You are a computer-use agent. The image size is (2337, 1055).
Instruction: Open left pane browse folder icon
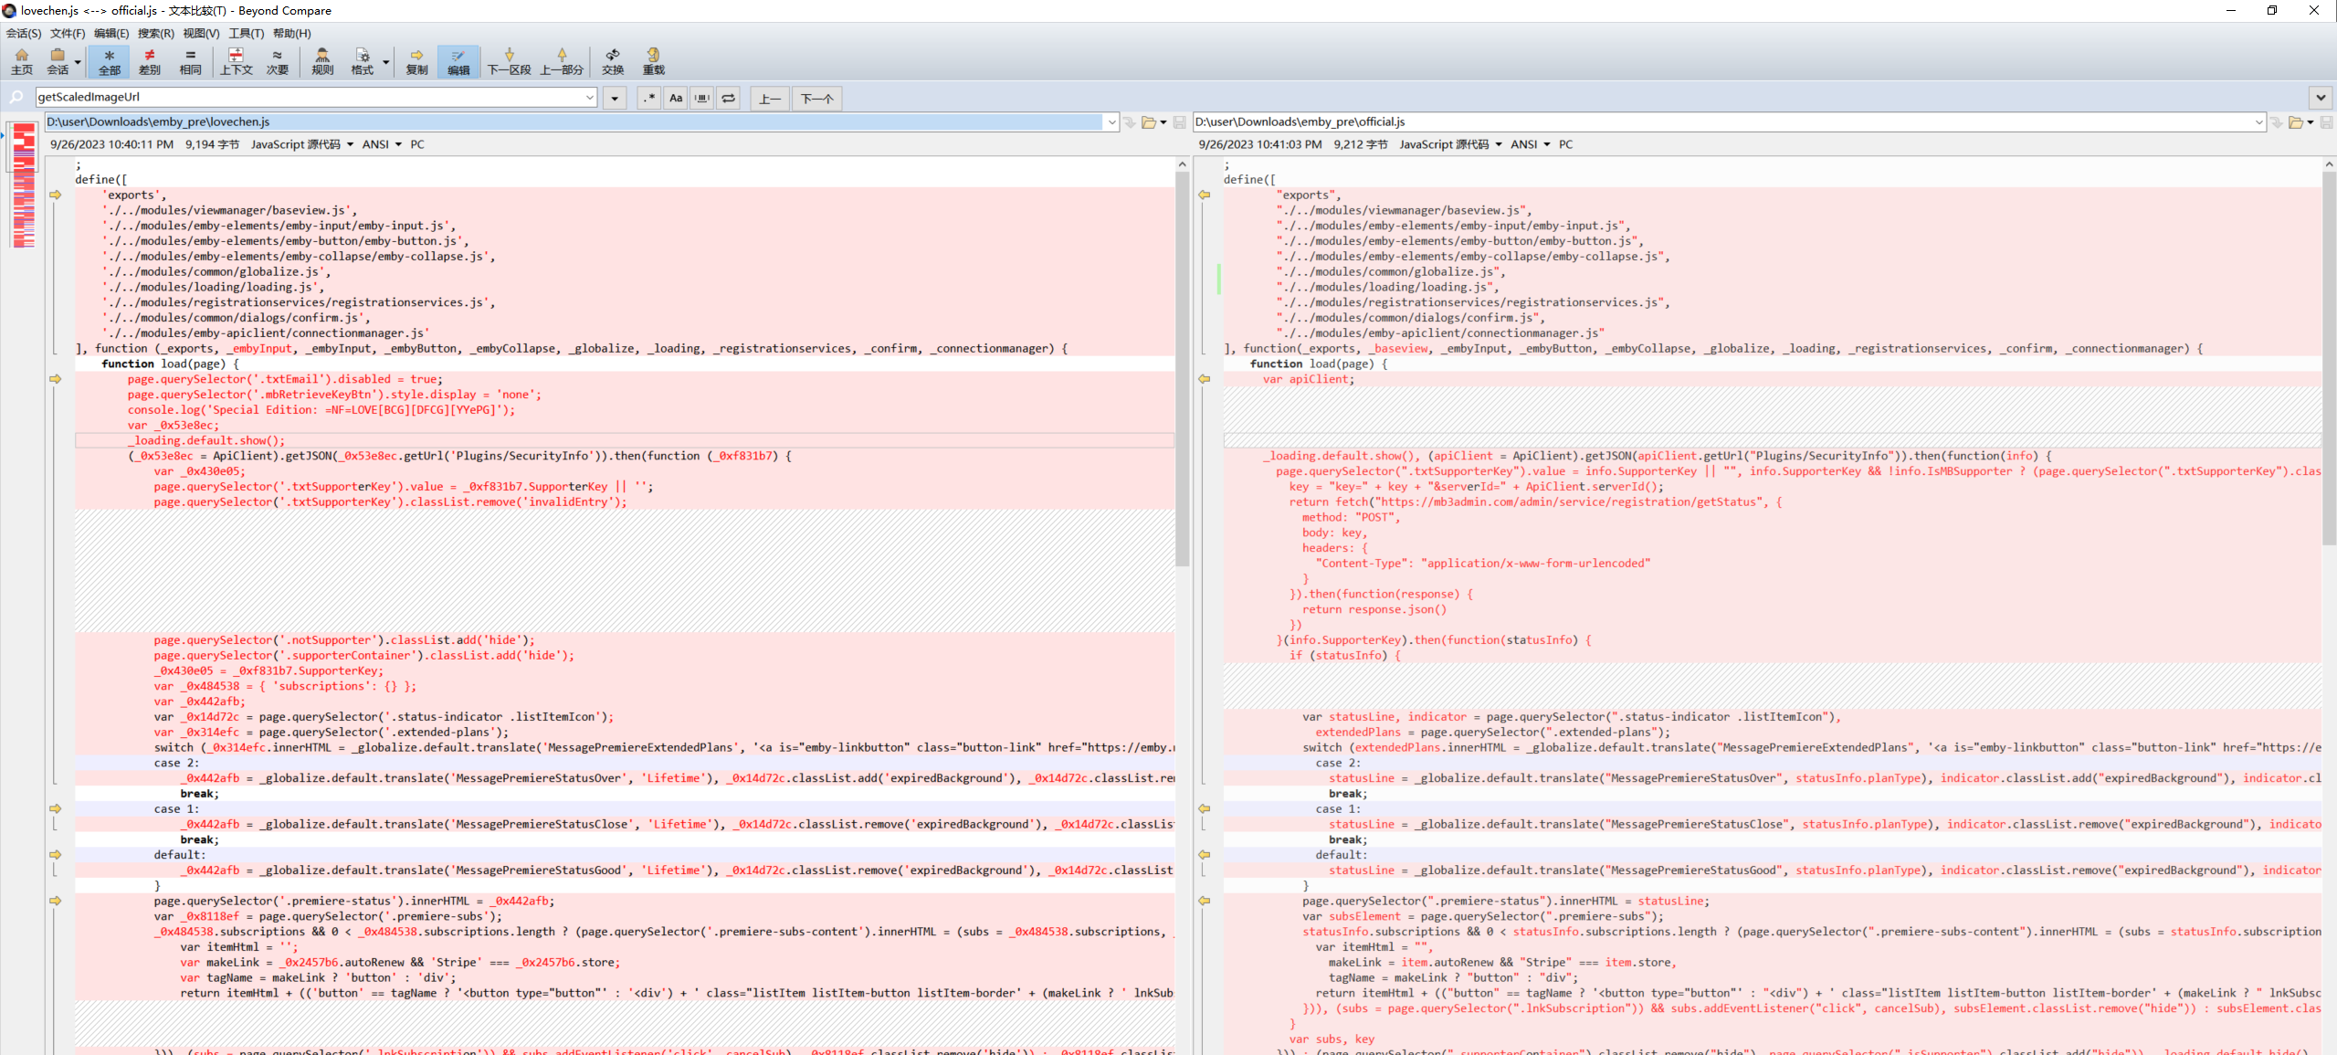[1149, 121]
